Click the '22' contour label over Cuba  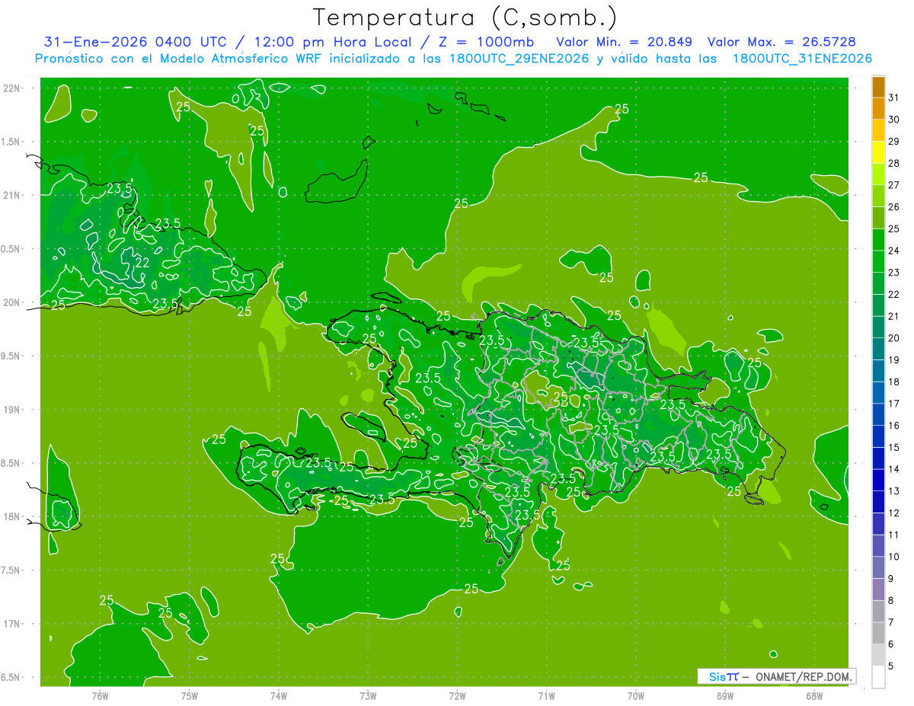(142, 263)
